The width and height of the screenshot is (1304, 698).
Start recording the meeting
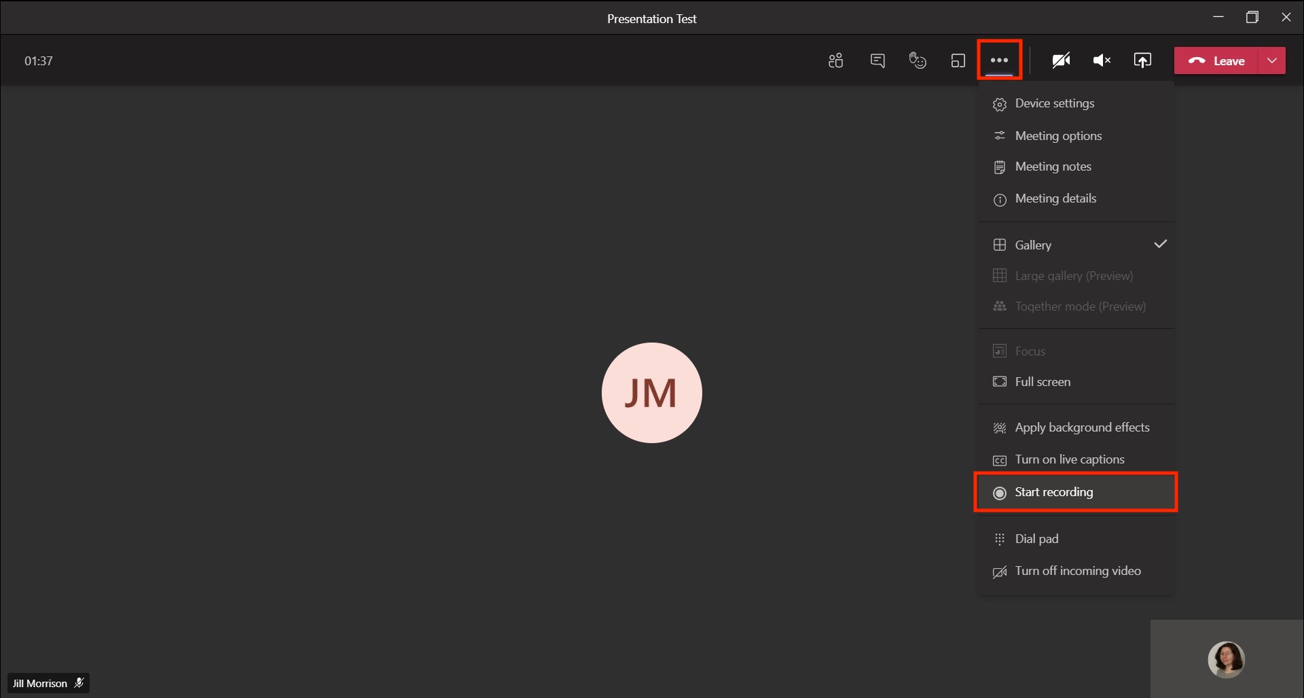1053,492
